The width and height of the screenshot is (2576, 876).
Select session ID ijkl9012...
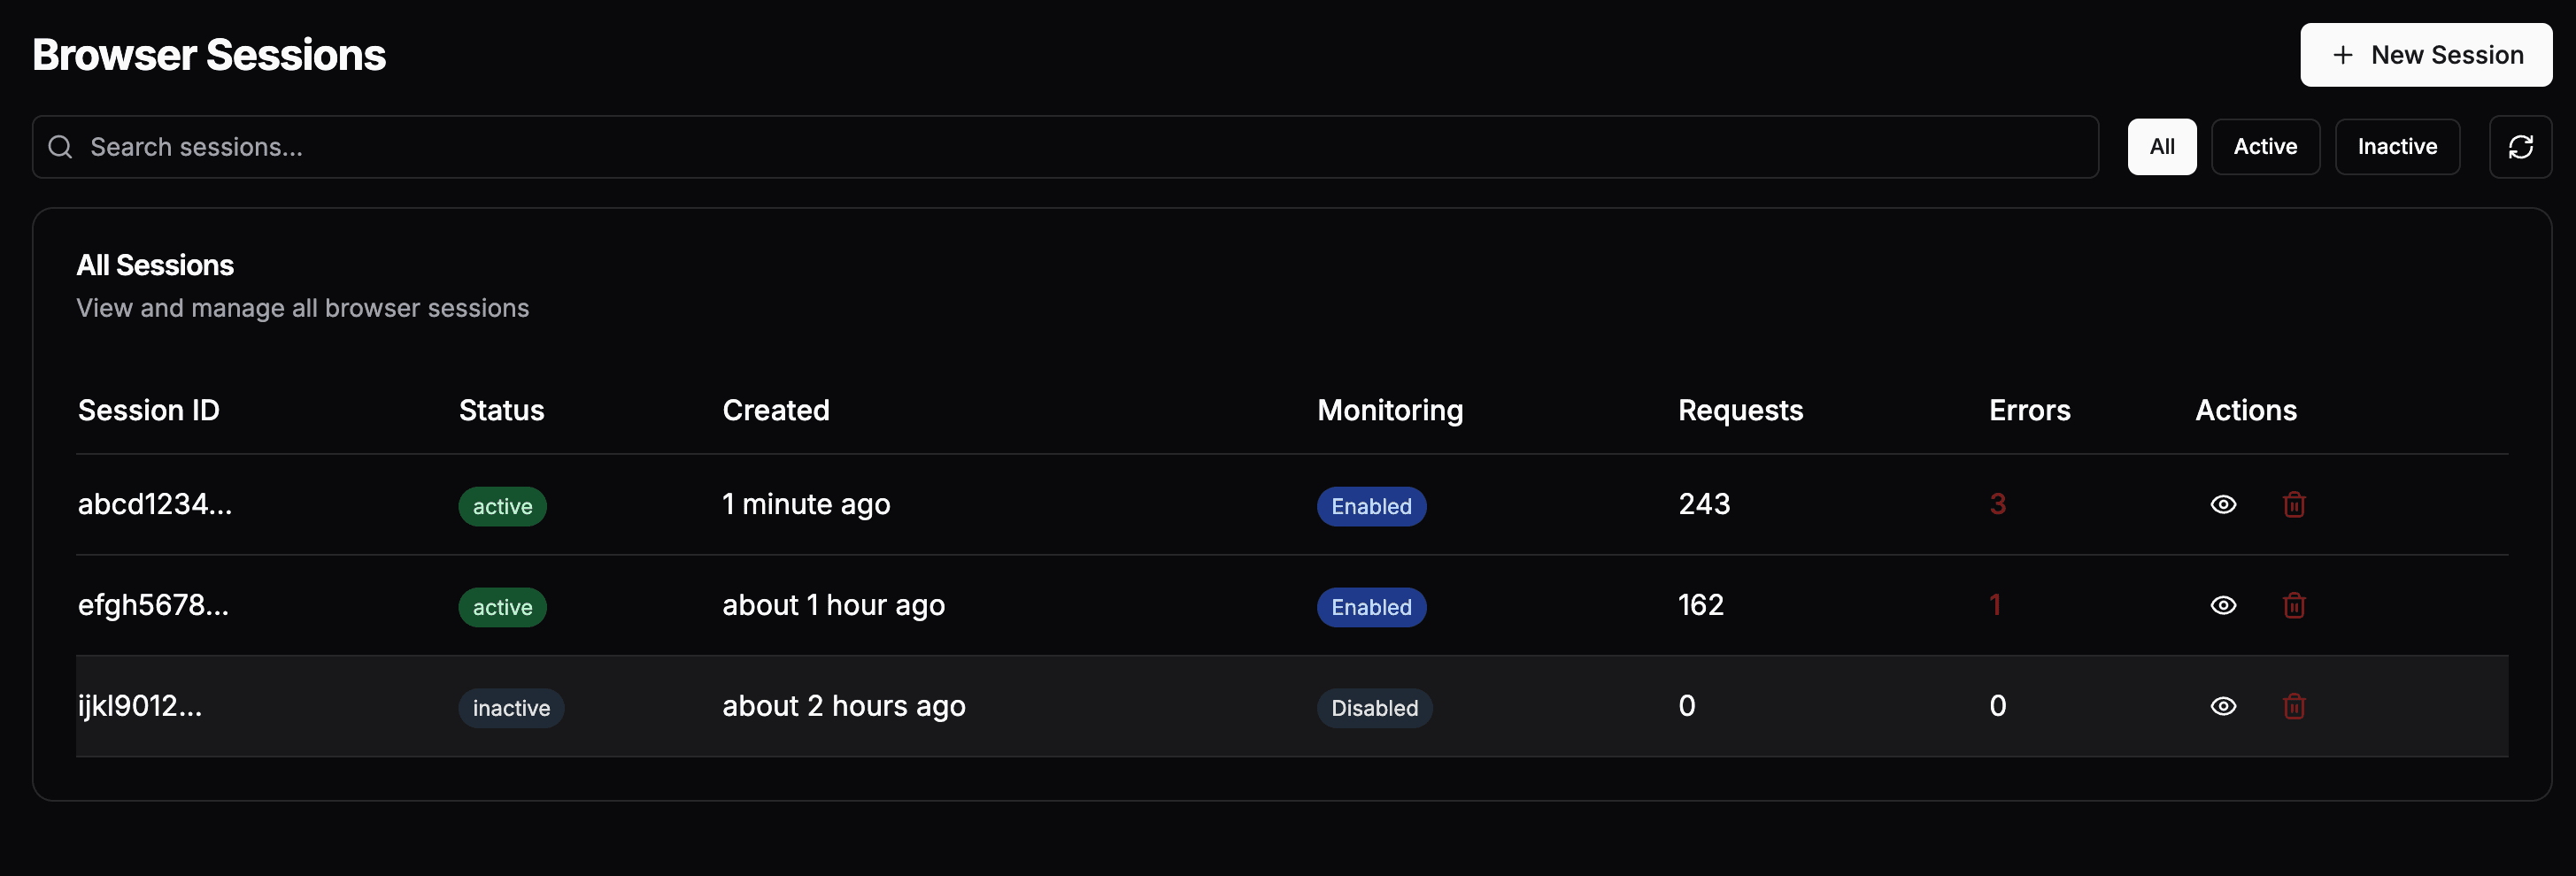pos(140,706)
